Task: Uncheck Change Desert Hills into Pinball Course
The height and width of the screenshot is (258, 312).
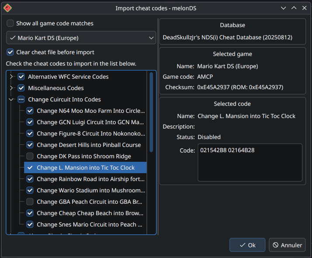Action: (30, 145)
